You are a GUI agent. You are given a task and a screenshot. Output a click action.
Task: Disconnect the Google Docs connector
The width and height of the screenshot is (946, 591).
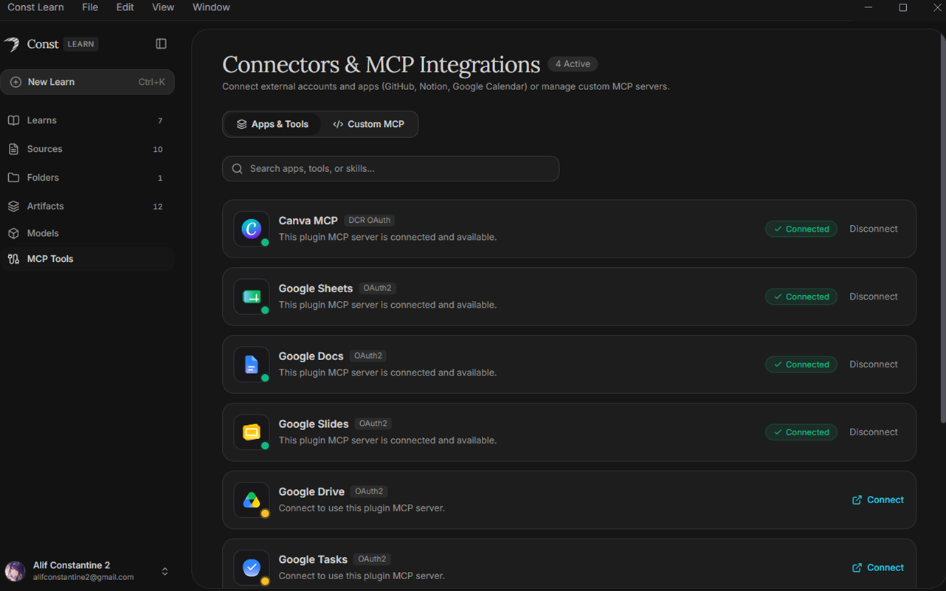point(874,364)
